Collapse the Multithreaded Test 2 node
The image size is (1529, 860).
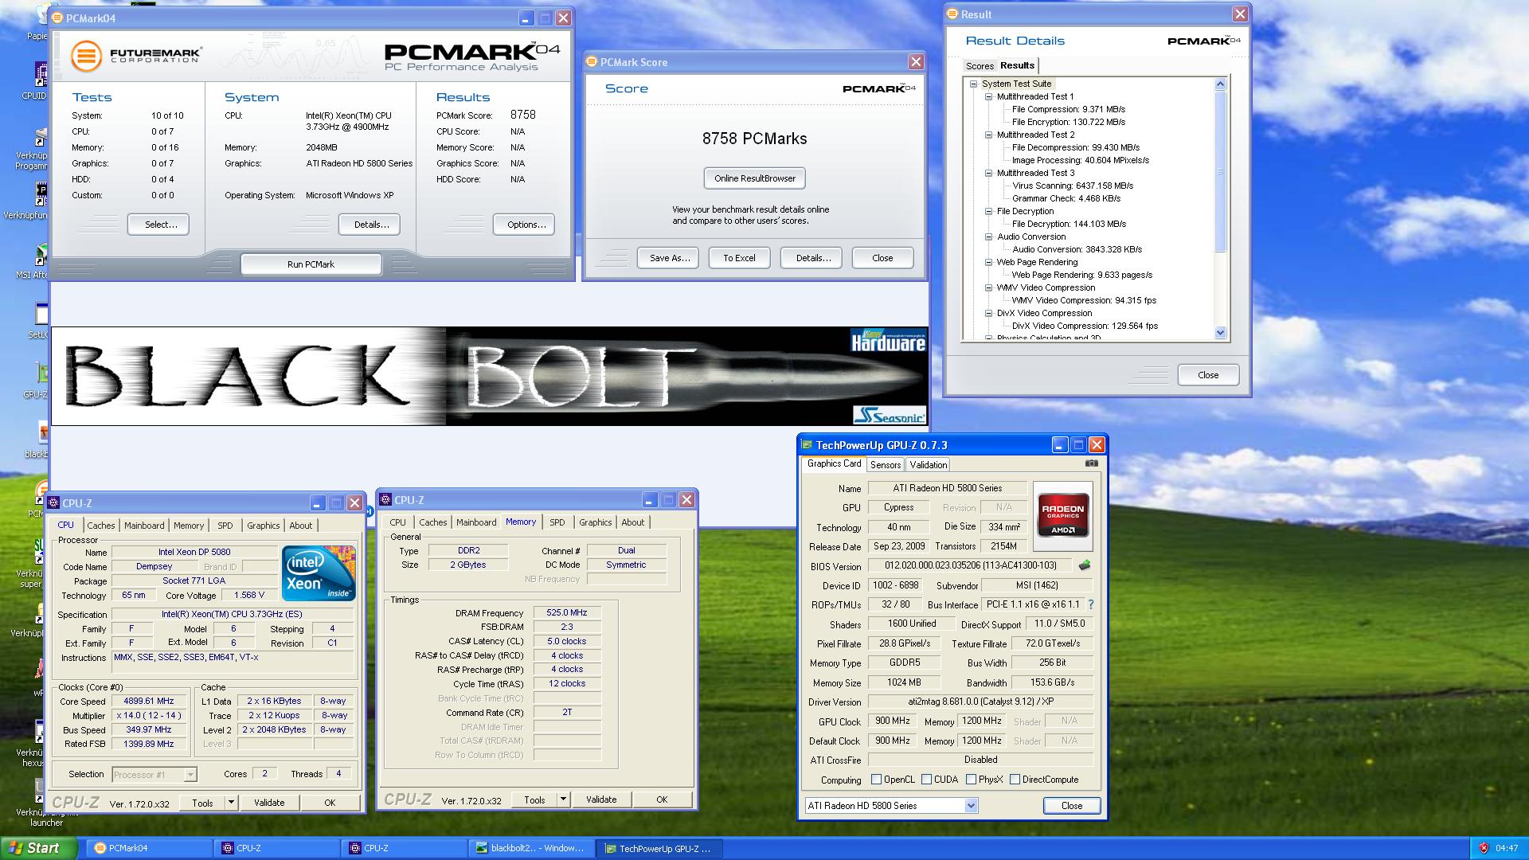pyautogui.click(x=988, y=135)
